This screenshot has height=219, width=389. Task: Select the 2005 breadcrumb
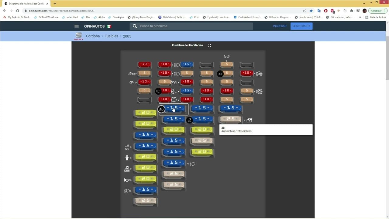point(127,36)
